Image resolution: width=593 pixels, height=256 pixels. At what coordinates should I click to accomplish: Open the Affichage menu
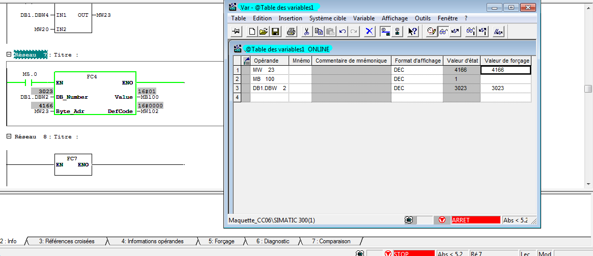pyautogui.click(x=394, y=18)
